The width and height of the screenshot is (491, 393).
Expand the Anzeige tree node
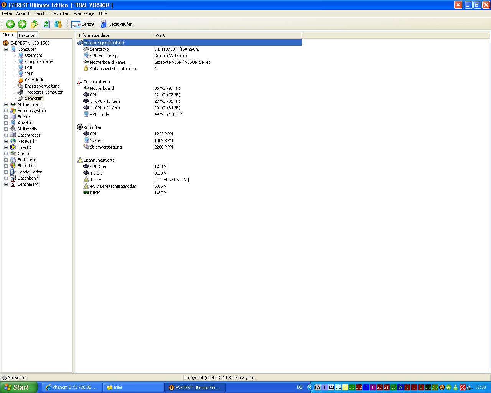tap(6, 123)
